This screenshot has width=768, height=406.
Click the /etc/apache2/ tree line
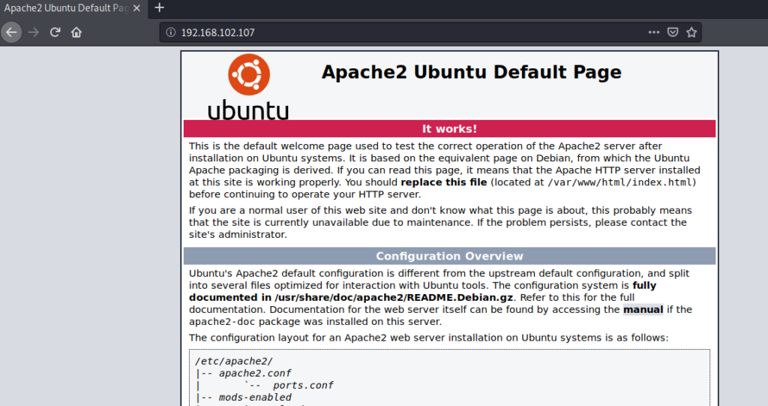pyautogui.click(x=234, y=362)
